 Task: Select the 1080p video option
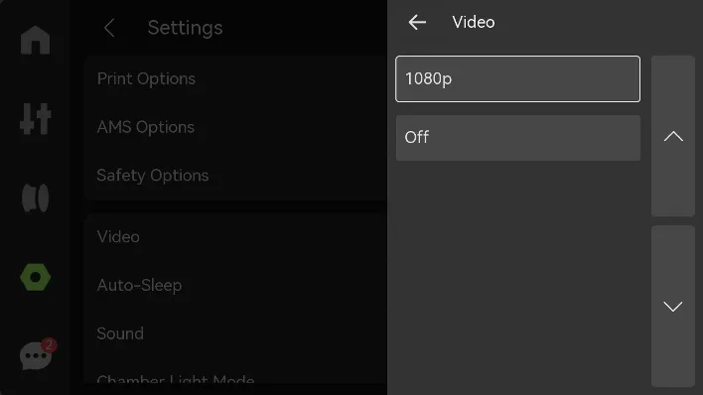[x=518, y=79]
